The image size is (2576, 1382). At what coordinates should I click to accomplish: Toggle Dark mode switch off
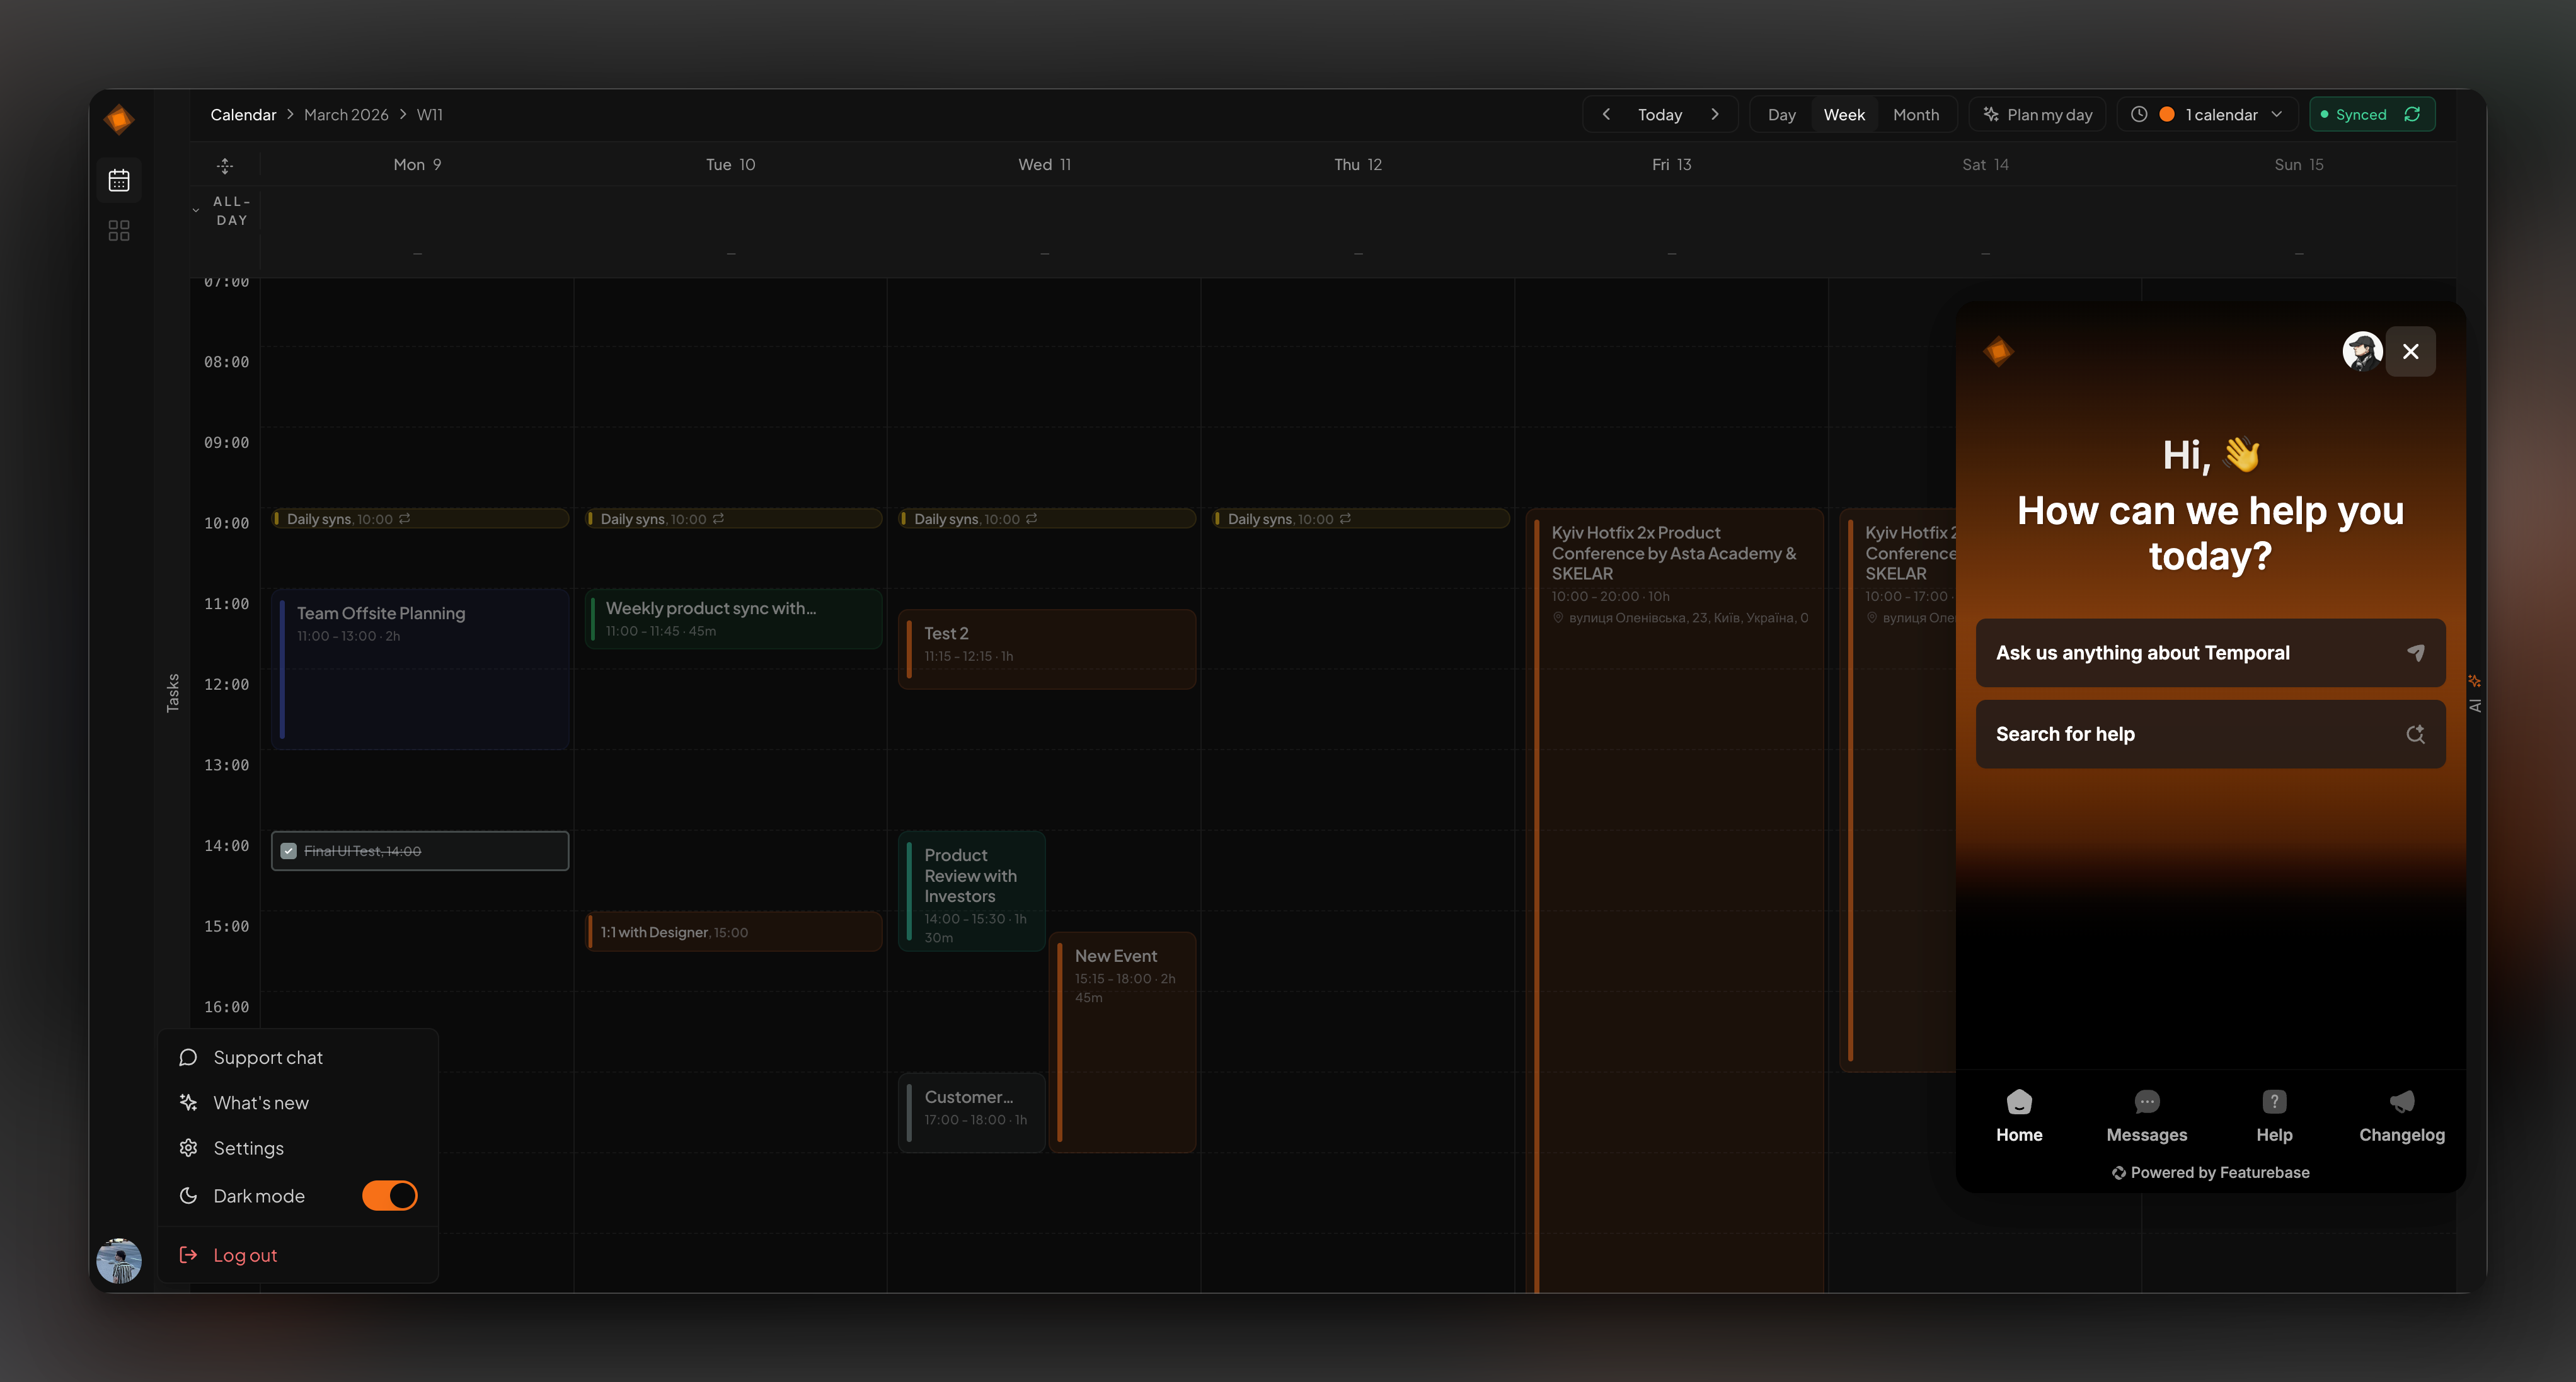[389, 1196]
